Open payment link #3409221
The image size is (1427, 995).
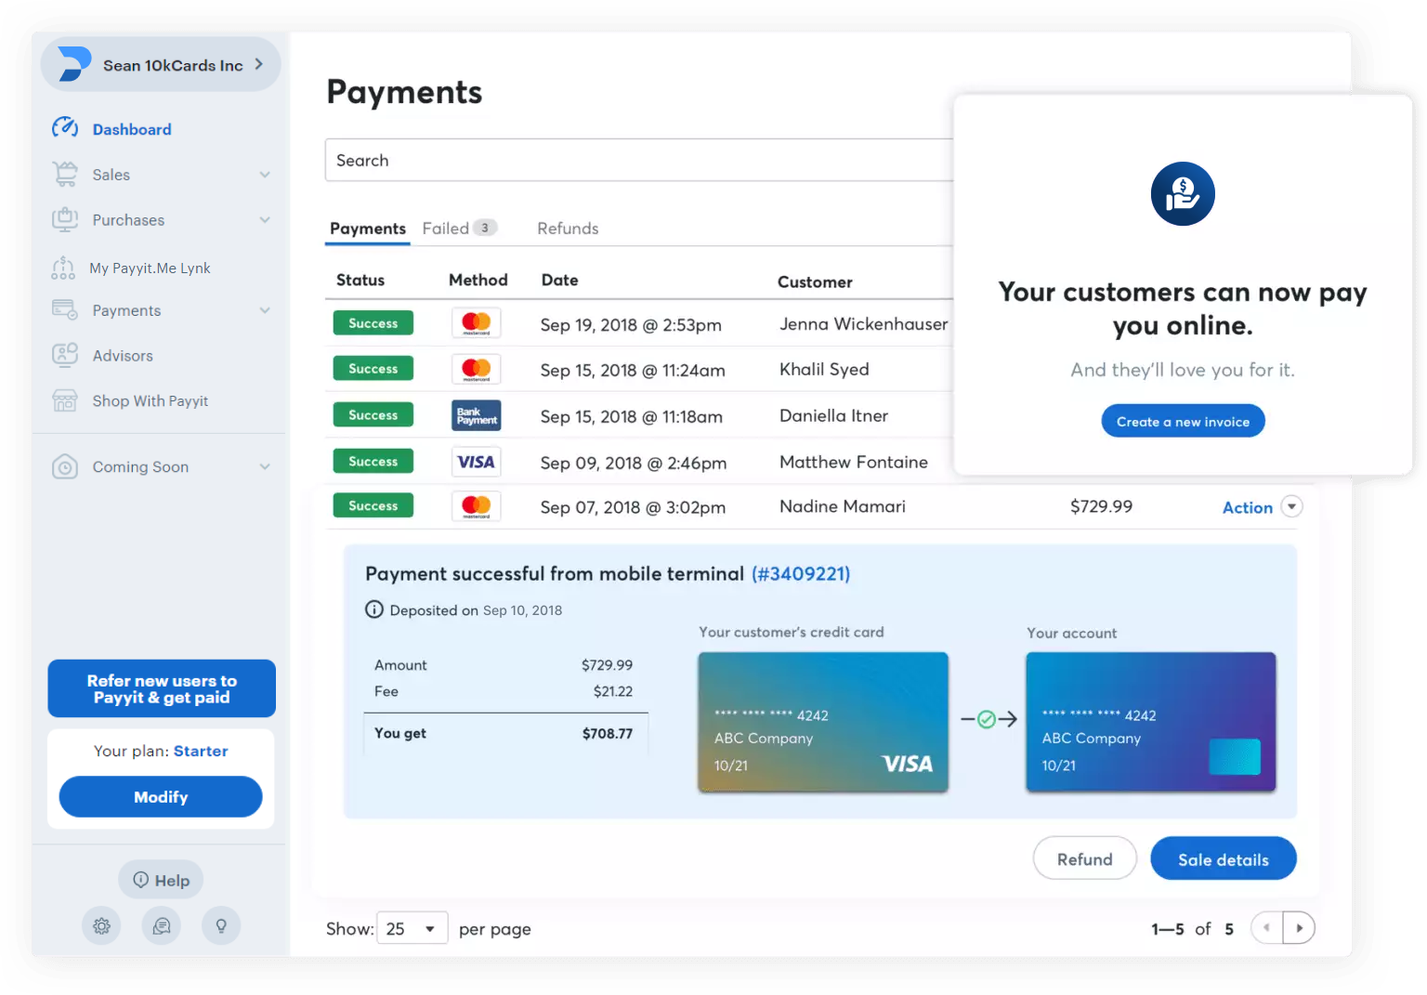tap(800, 574)
